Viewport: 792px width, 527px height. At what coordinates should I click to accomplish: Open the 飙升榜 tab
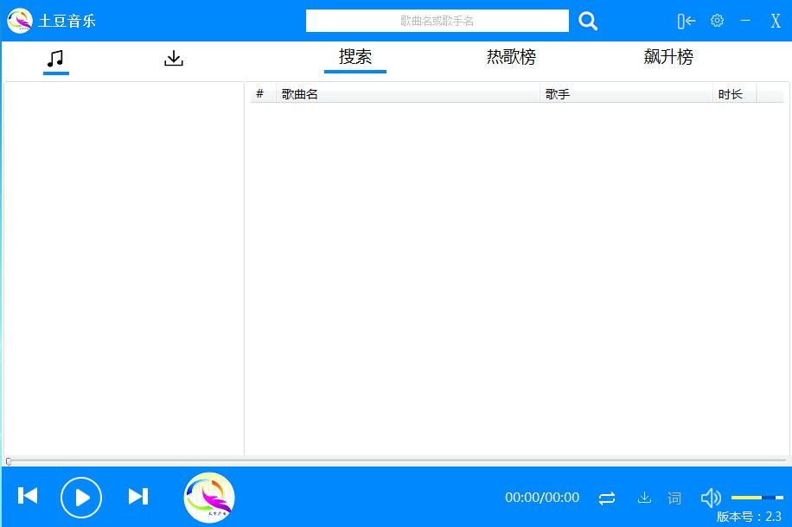click(667, 57)
